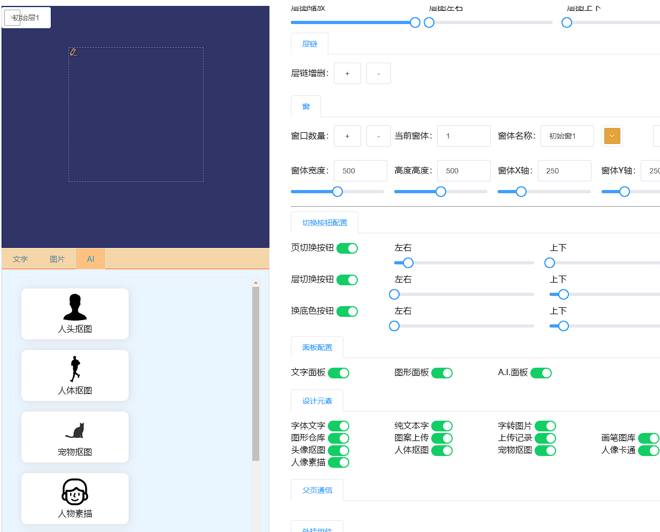Toggle the 换底色按钮 switch
This screenshot has height=532, width=660.
347,311
